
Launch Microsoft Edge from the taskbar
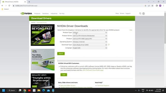click(x=44, y=90)
